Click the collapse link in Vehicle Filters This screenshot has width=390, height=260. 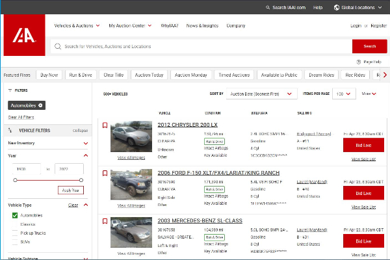coord(80,131)
